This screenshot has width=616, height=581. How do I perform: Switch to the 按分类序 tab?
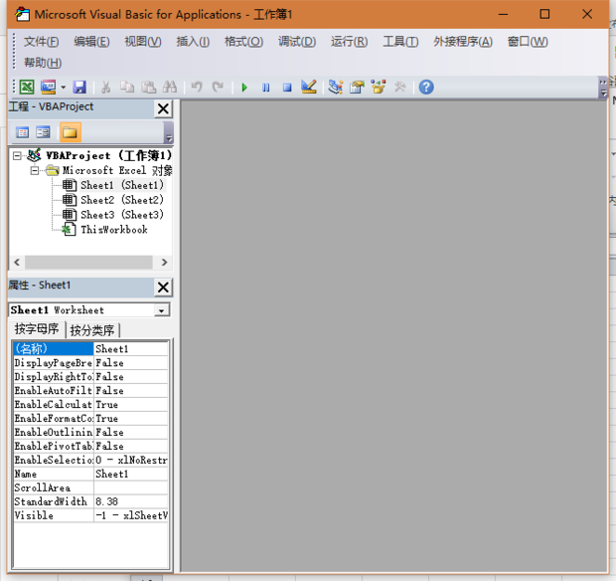point(92,330)
